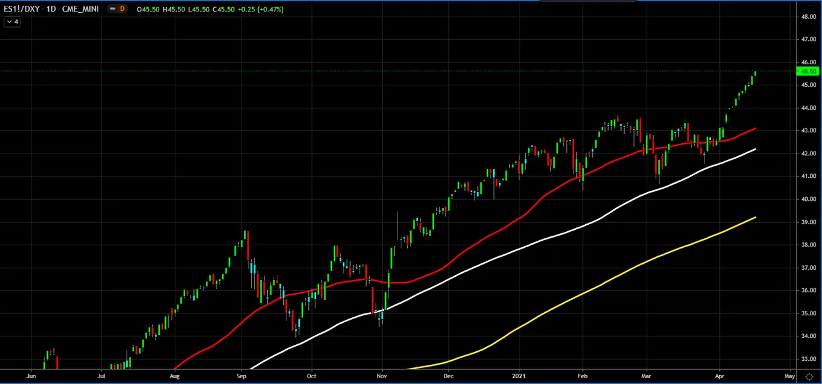Click the Jun label on time axis

[x=31, y=376]
